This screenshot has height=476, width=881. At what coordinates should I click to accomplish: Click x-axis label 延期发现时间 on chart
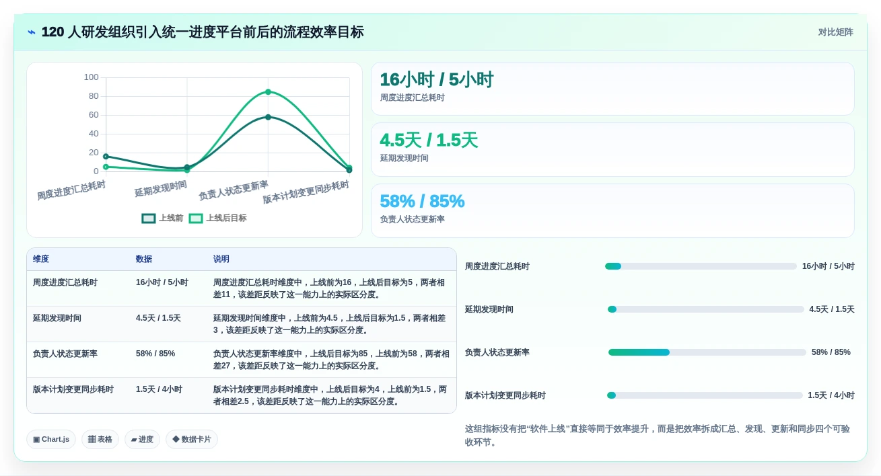(x=161, y=189)
